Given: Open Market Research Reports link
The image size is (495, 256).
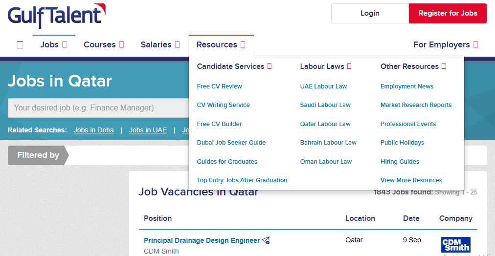Looking at the screenshot, I should coord(416,105).
